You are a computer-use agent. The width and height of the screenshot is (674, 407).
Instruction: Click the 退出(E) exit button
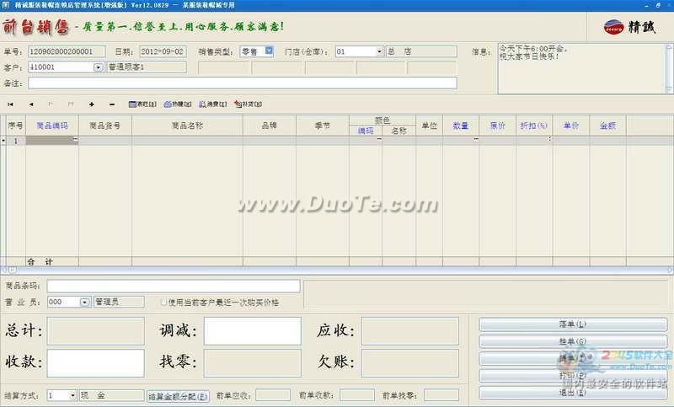coord(573,393)
